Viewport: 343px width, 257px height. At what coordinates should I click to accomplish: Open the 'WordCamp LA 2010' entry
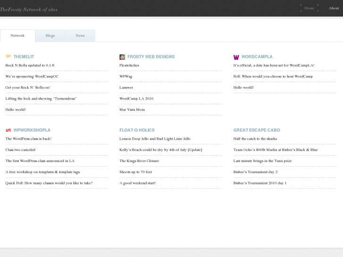pos(136,99)
